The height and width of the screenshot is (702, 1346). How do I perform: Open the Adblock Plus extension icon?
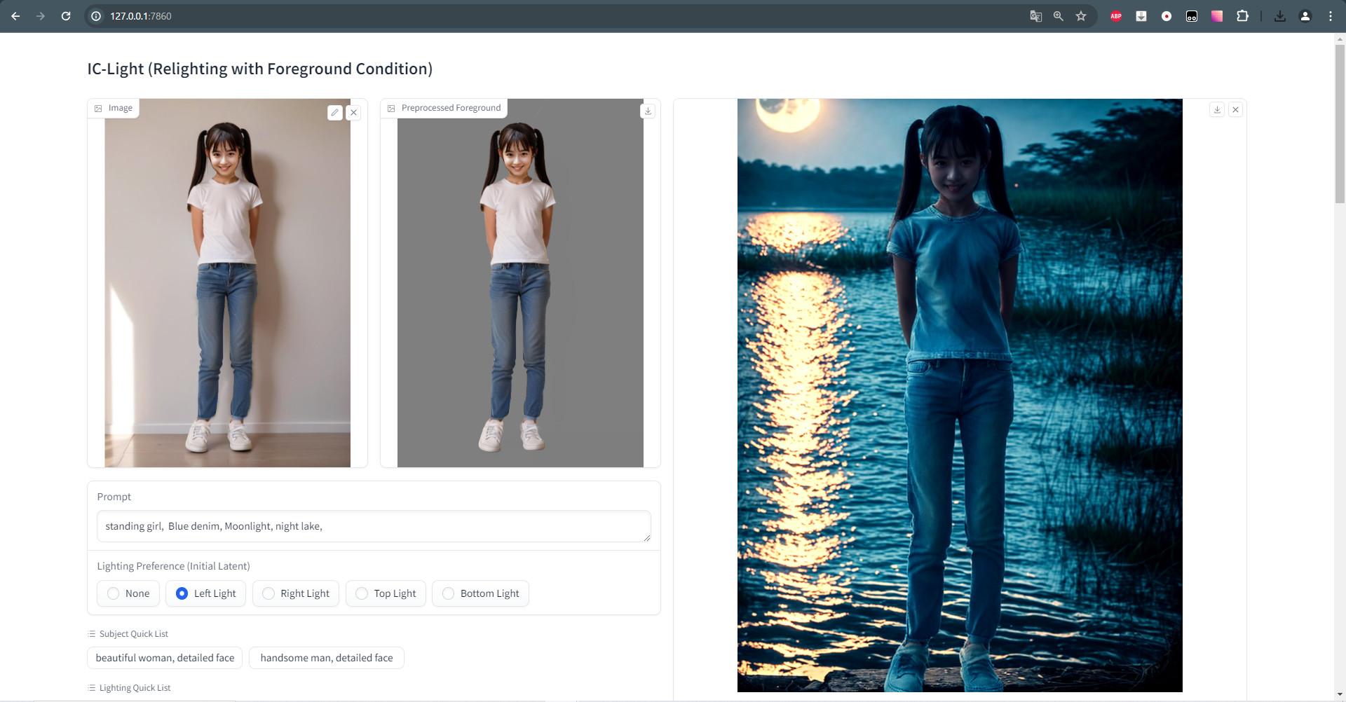pos(1116,16)
